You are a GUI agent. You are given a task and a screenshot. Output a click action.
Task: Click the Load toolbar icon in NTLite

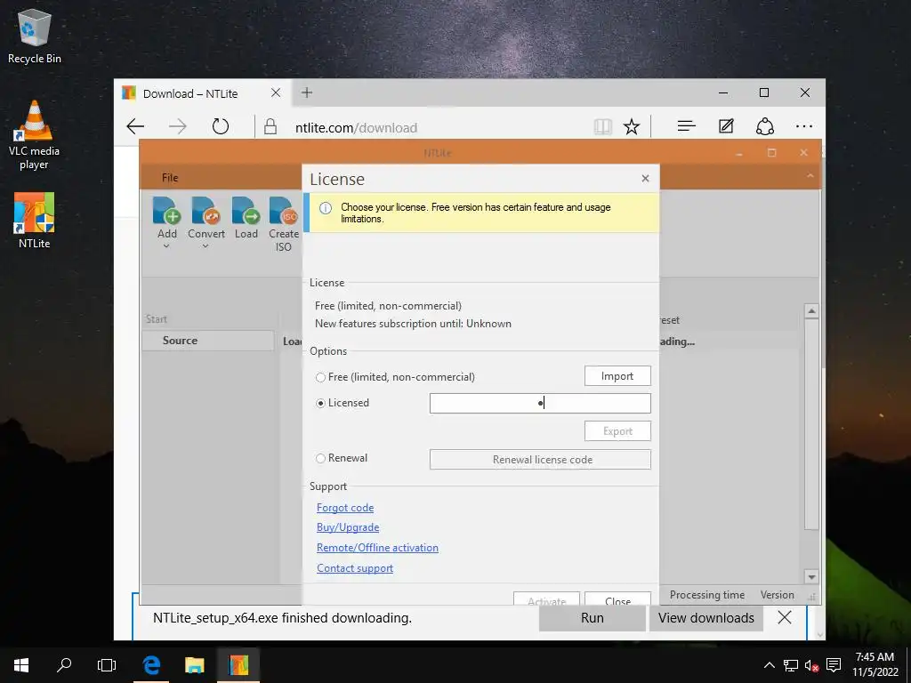246,212
